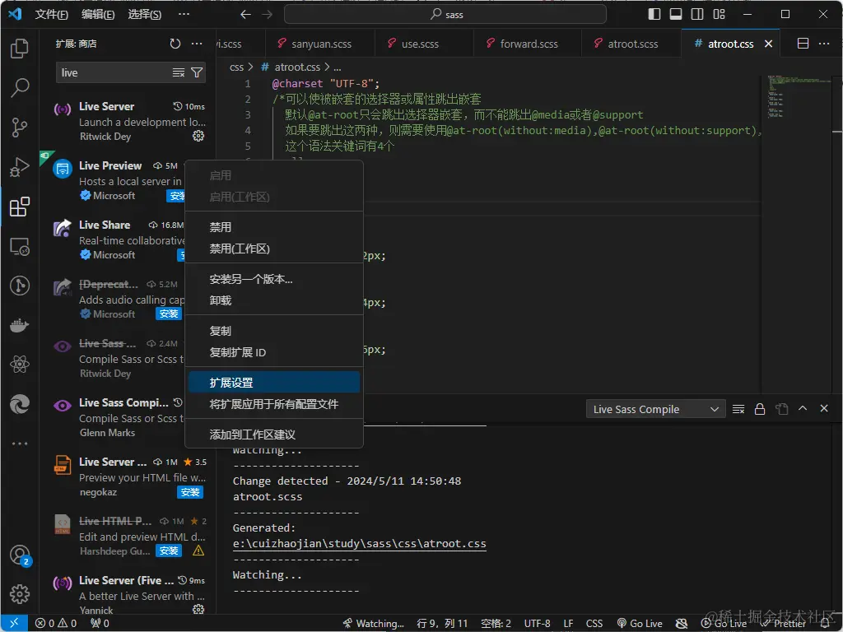Open the Manage gear in activity bar
The image size is (843, 632).
[x=20, y=594]
